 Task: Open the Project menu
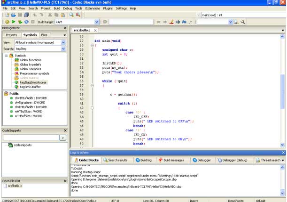[46, 8]
